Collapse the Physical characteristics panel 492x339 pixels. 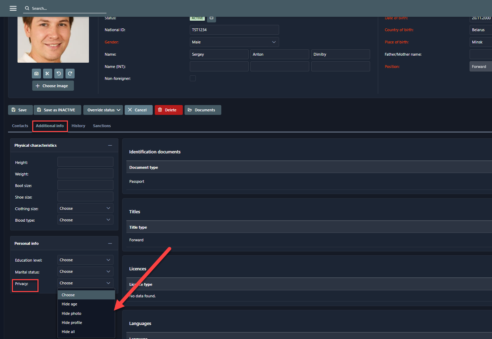click(x=110, y=145)
